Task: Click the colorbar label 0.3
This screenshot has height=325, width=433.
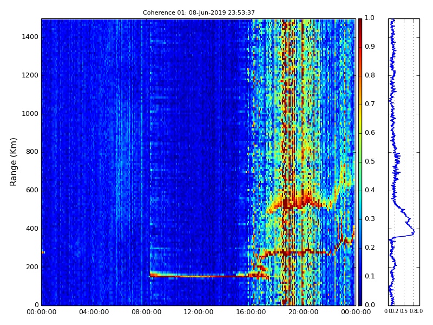Action: (x=370, y=219)
